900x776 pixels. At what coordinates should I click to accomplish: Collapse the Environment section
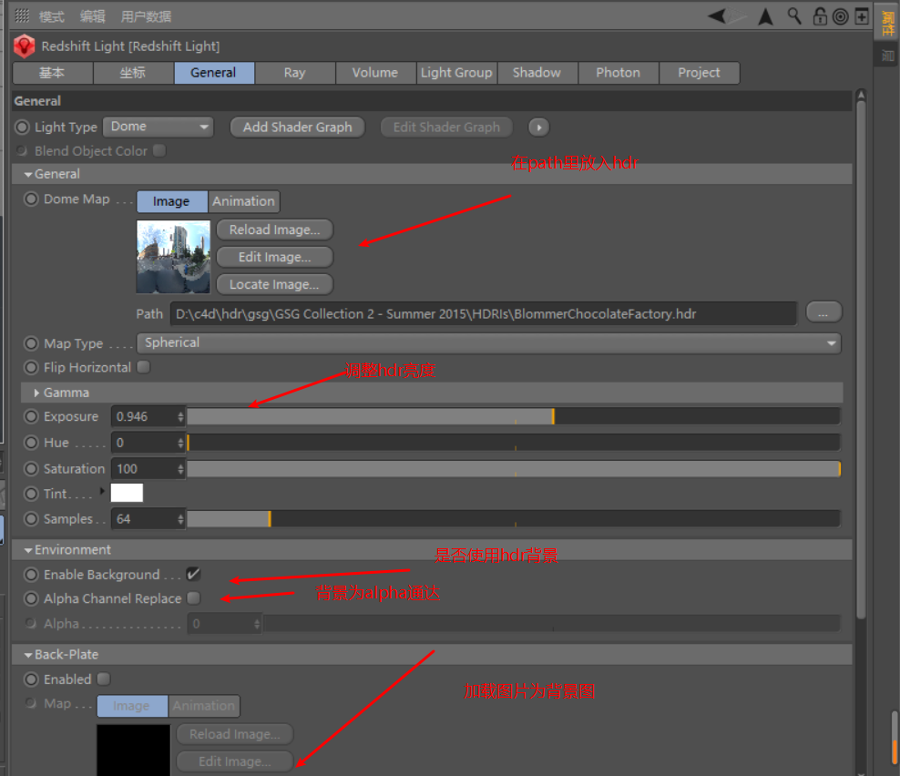click(x=27, y=550)
